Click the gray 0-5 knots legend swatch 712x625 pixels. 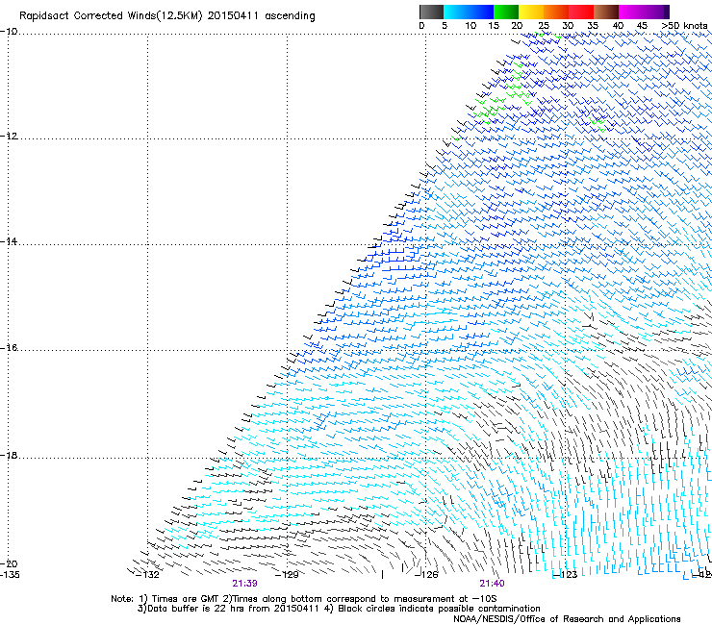point(431,12)
